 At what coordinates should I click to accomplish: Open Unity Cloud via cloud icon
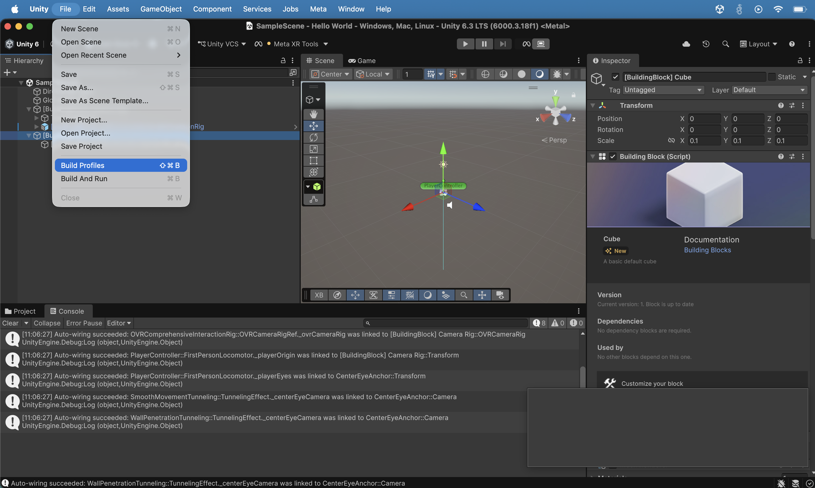click(686, 44)
